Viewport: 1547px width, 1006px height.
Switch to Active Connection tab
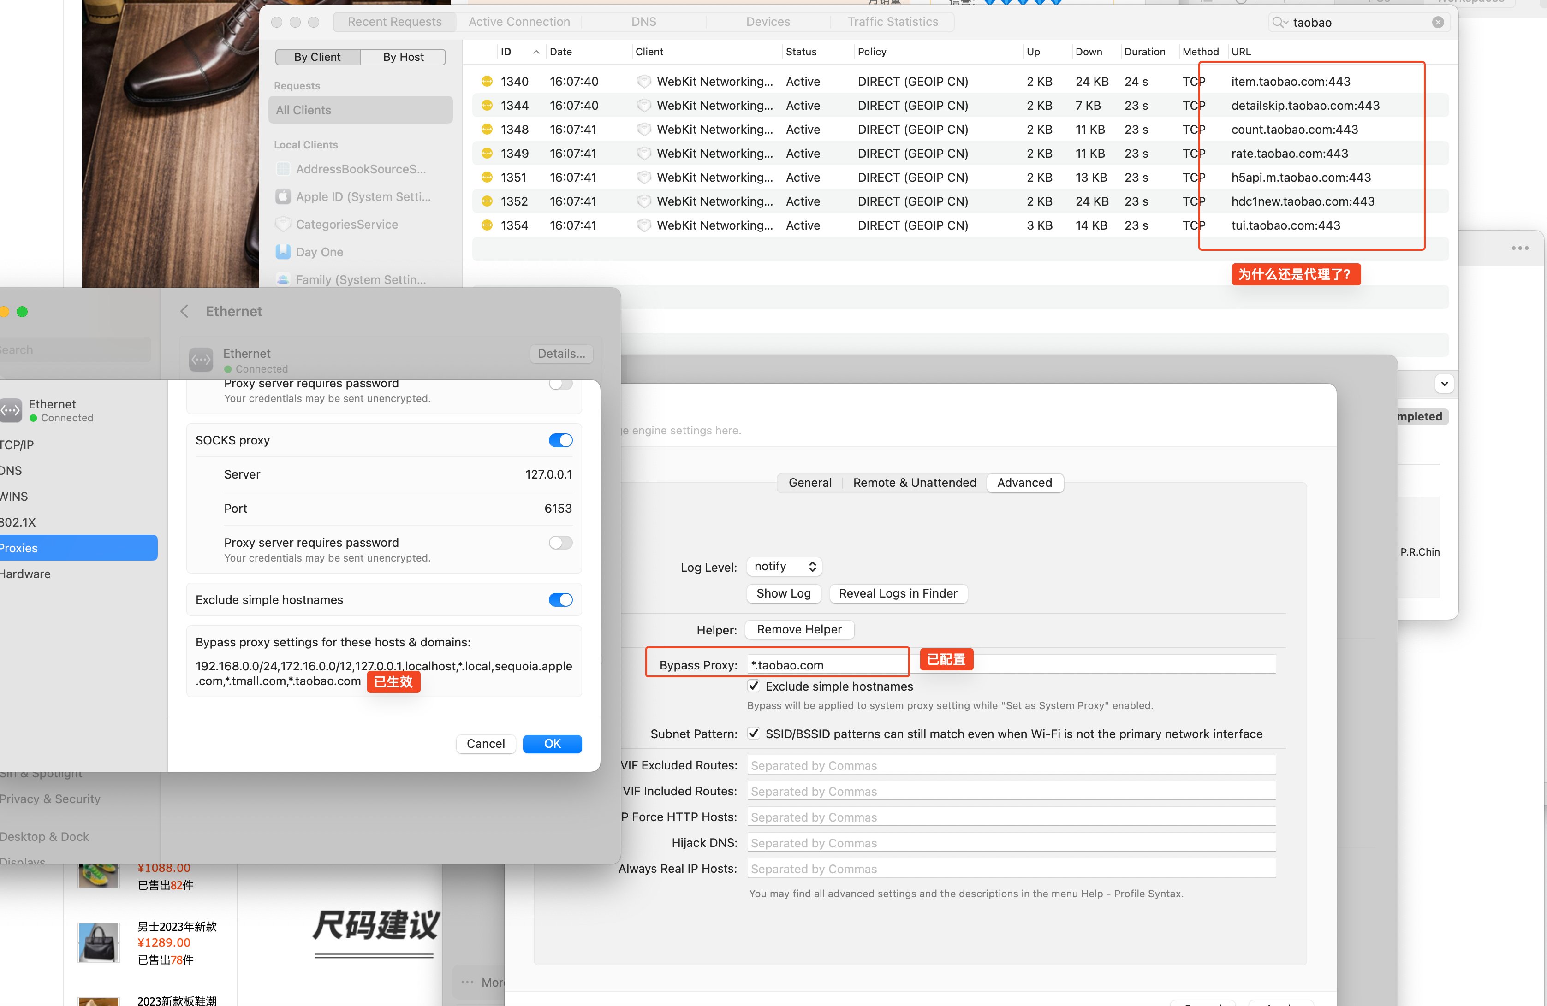pyautogui.click(x=519, y=22)
